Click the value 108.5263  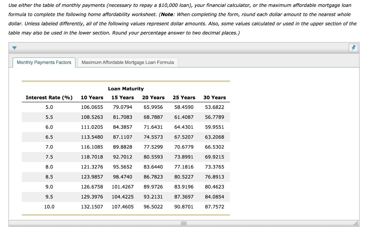(92, 117)
